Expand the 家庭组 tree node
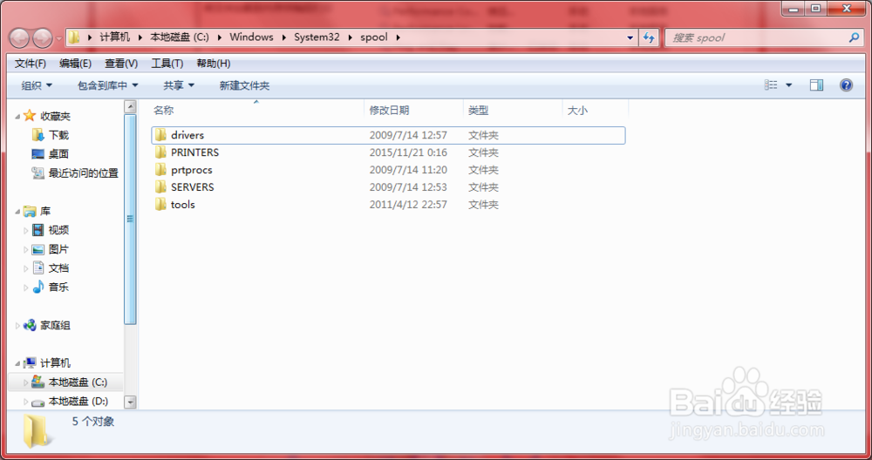 pos(17,326)
